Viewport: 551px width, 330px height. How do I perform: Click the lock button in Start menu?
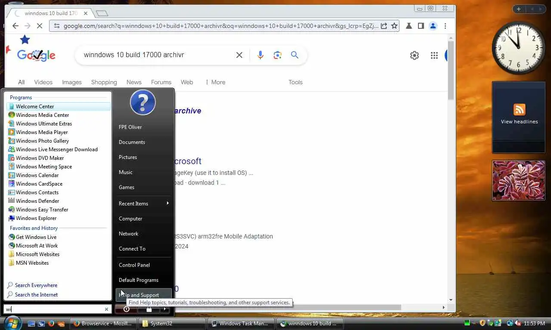tap(149, 309)
